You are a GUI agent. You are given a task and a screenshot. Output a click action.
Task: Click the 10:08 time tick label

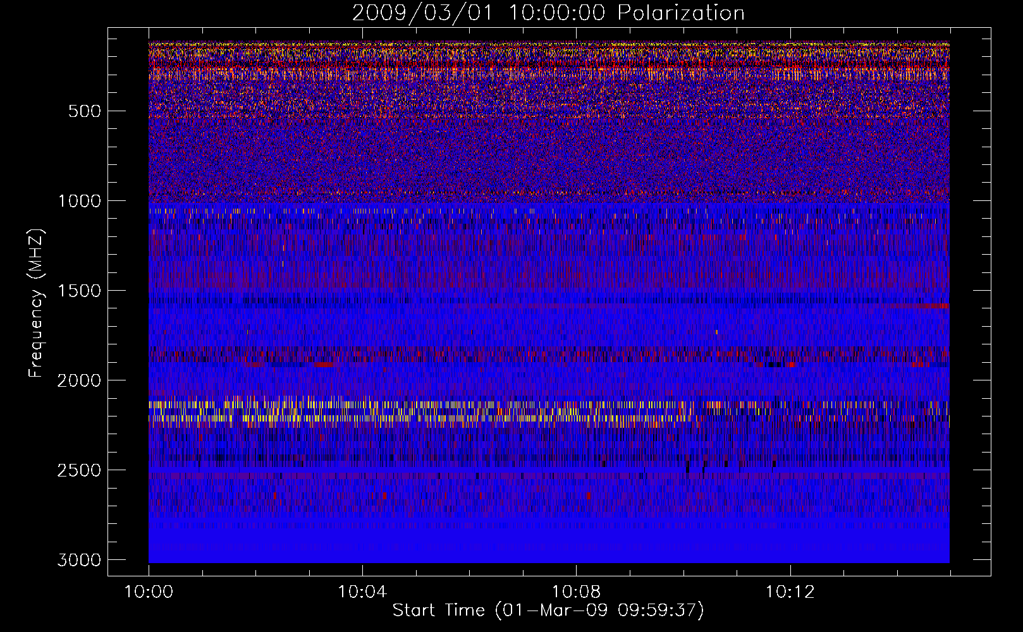(576, 592)
